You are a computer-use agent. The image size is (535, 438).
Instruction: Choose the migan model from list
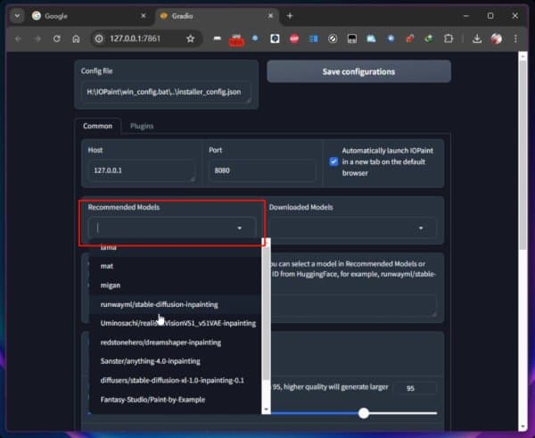pyautogui.click(x=111, y=285)
